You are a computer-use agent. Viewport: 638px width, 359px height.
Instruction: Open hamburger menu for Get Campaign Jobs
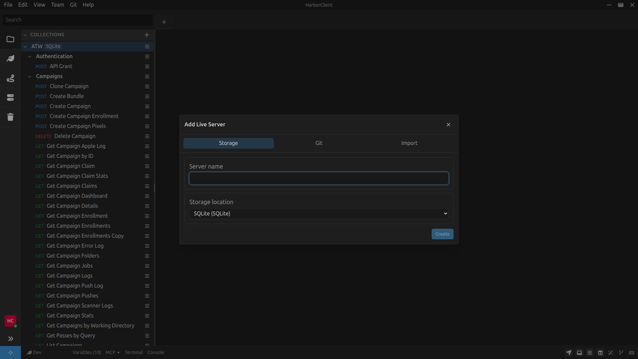pos(147,266)
